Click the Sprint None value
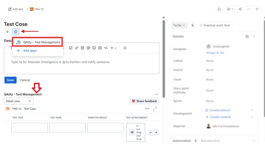265x149 pixels. 210,101
